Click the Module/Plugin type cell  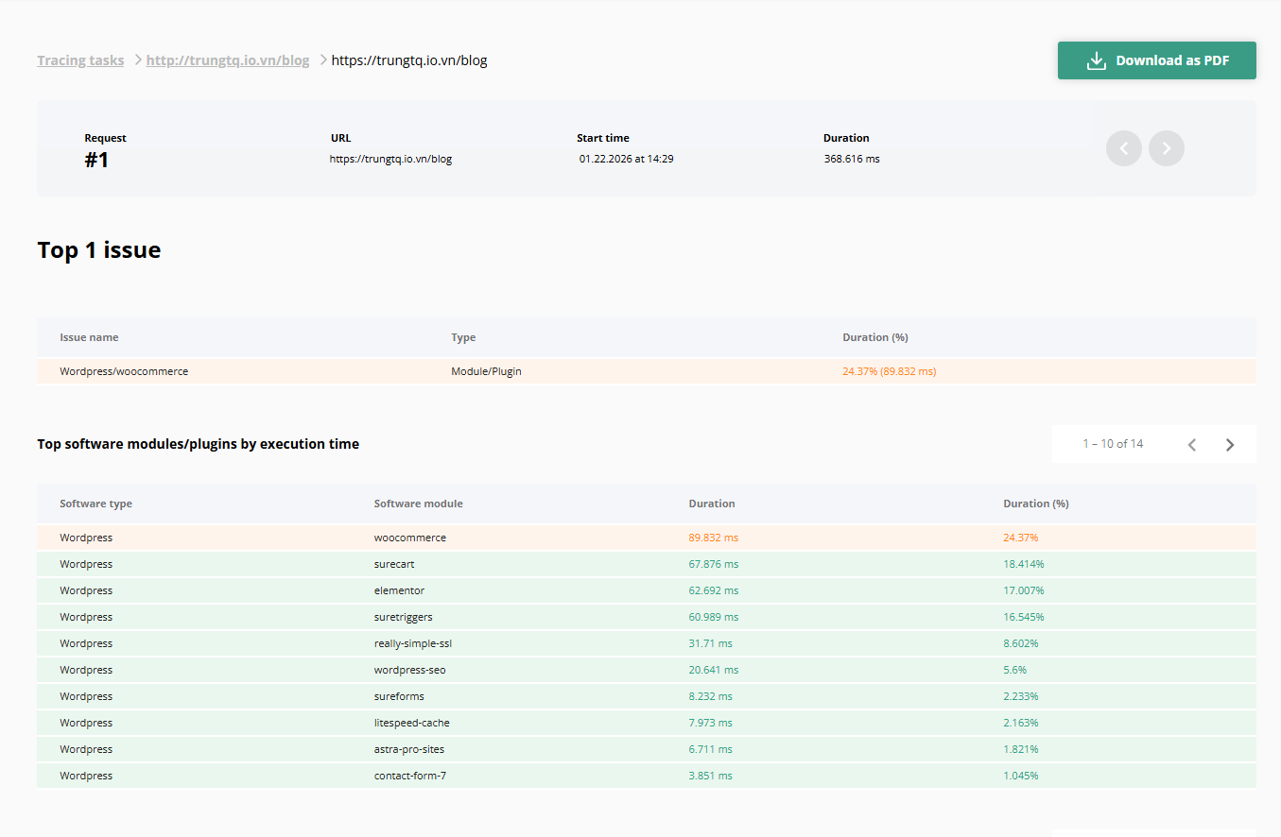pyautogui.click(x=486, y=371)
